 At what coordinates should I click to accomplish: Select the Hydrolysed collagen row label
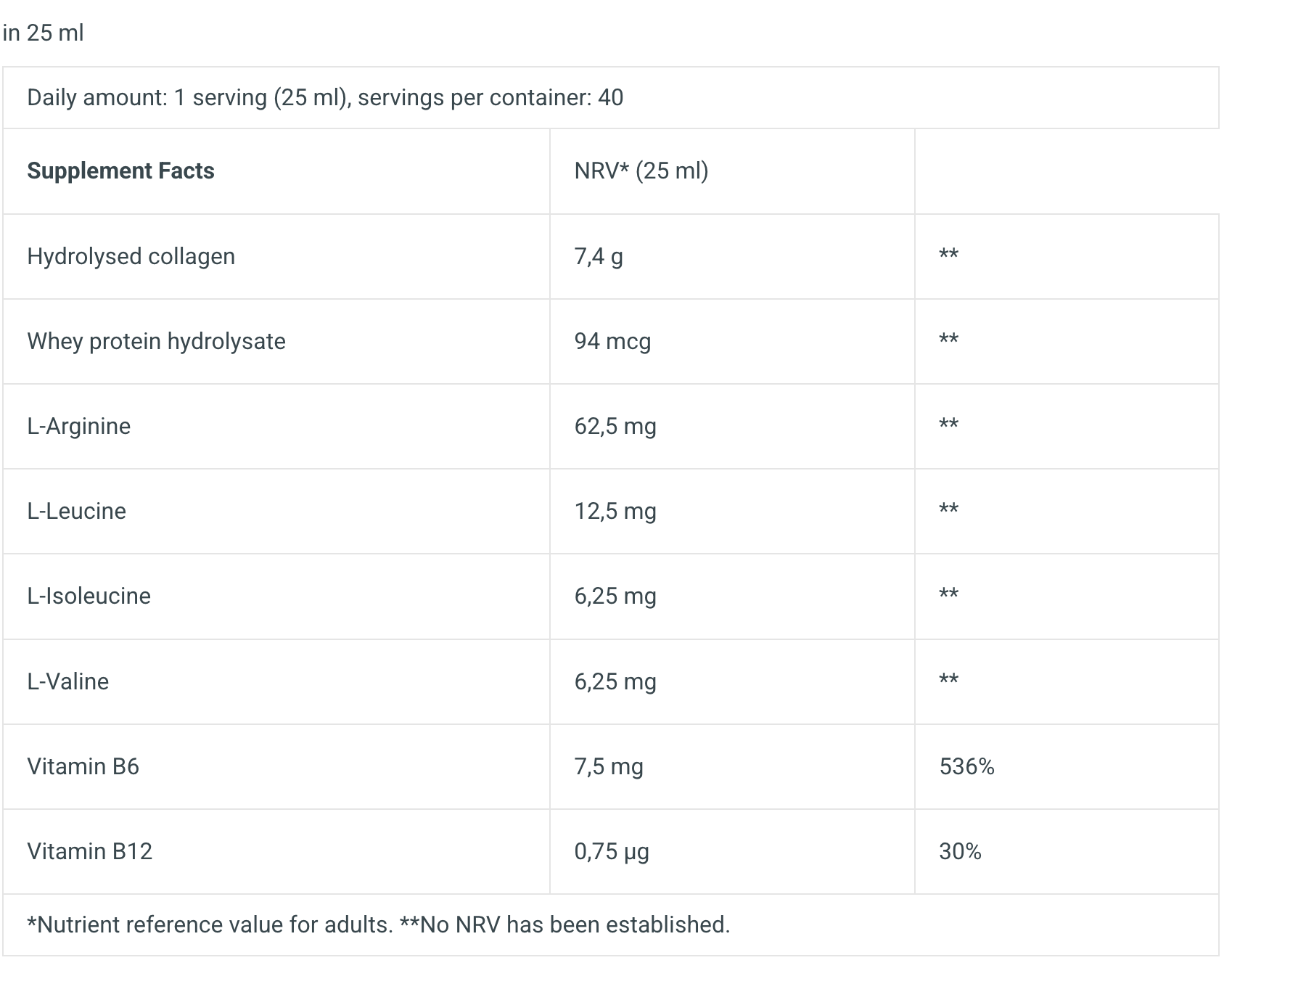coord(131,257)
